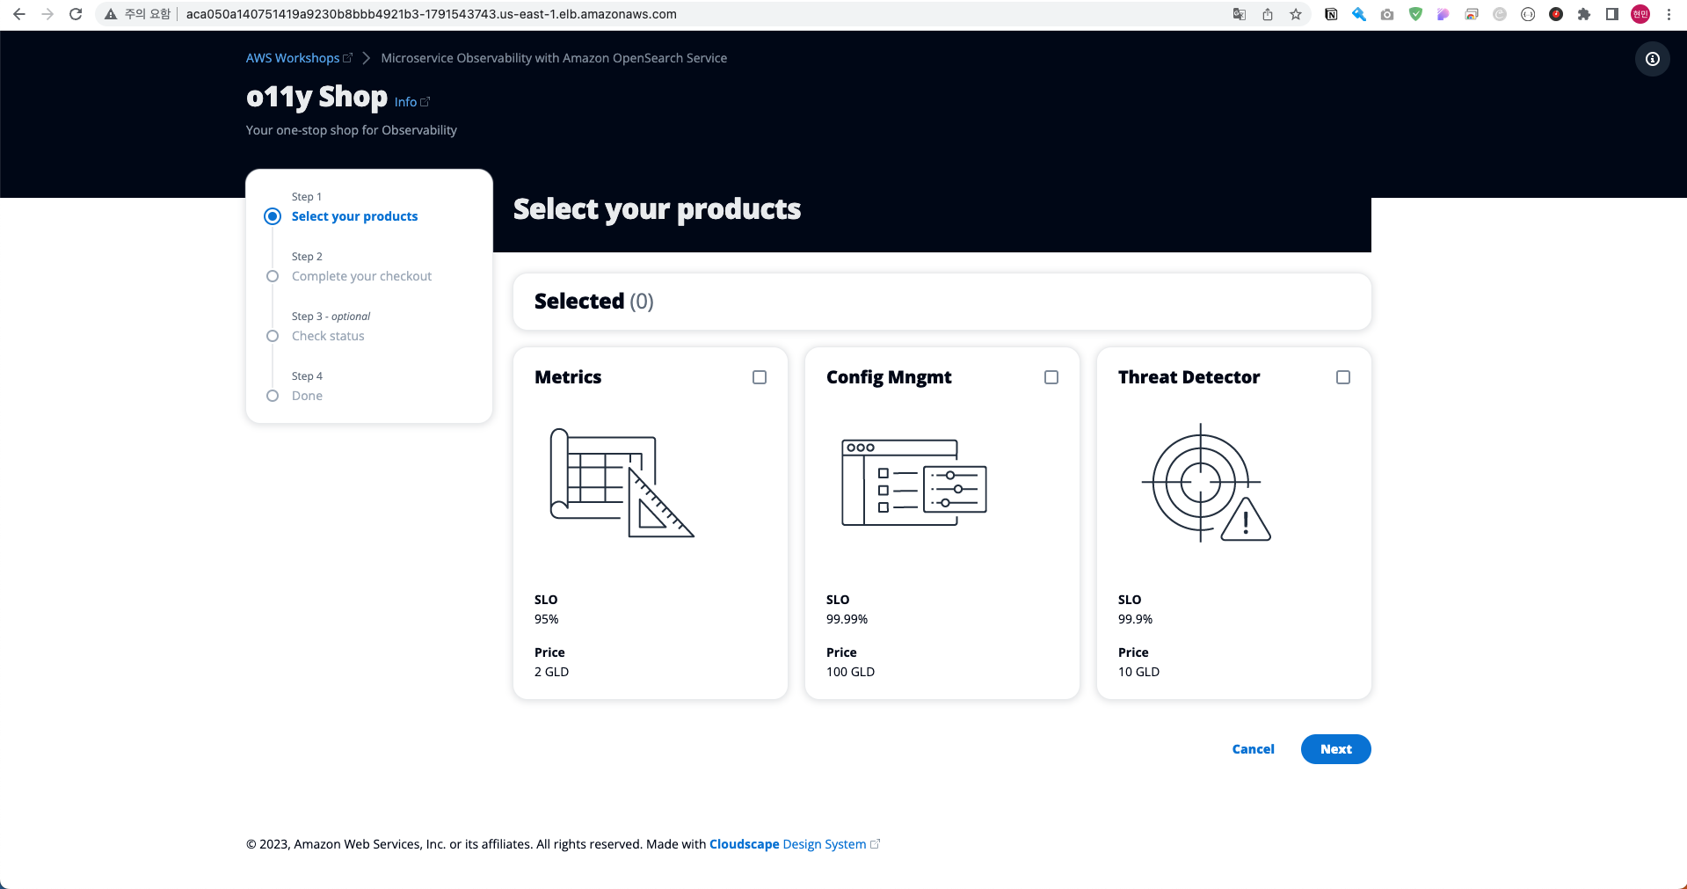This screenshot has width=1687, height=889.
Task: Go back using the browser back arrow
Action: (x=19, y=14)
